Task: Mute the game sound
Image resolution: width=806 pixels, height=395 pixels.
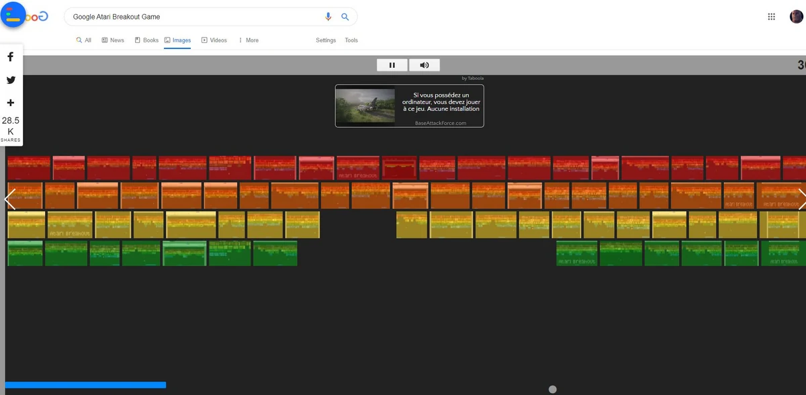Action: tap(424, 65)
